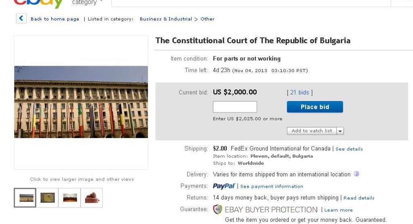This screenshot has height=224, width=413.
Task: Select the third thumbnail image
Action: click(x=69, y=198)
